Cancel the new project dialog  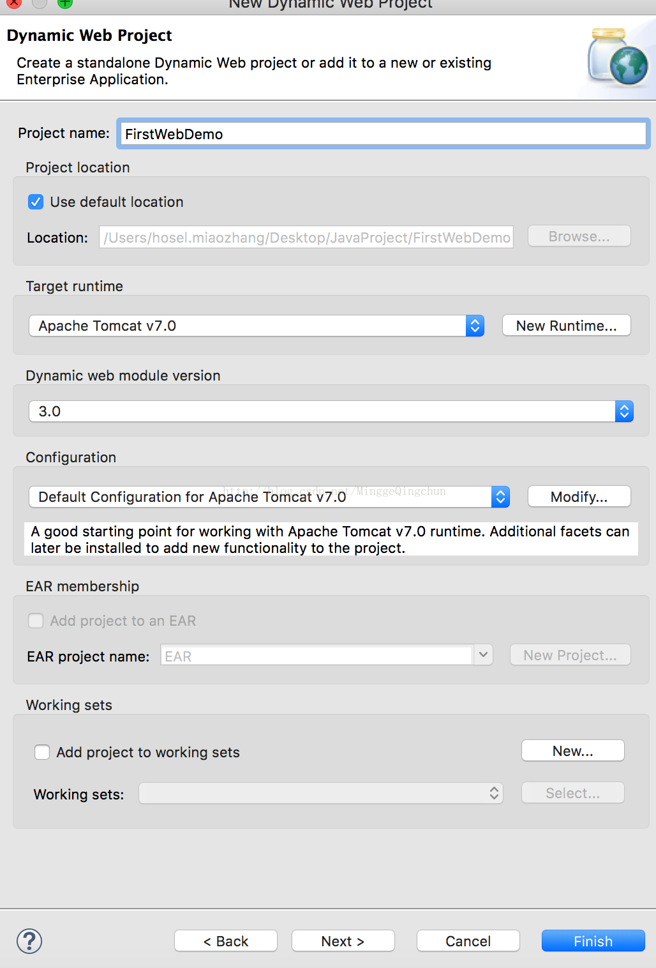coord(468,941)
